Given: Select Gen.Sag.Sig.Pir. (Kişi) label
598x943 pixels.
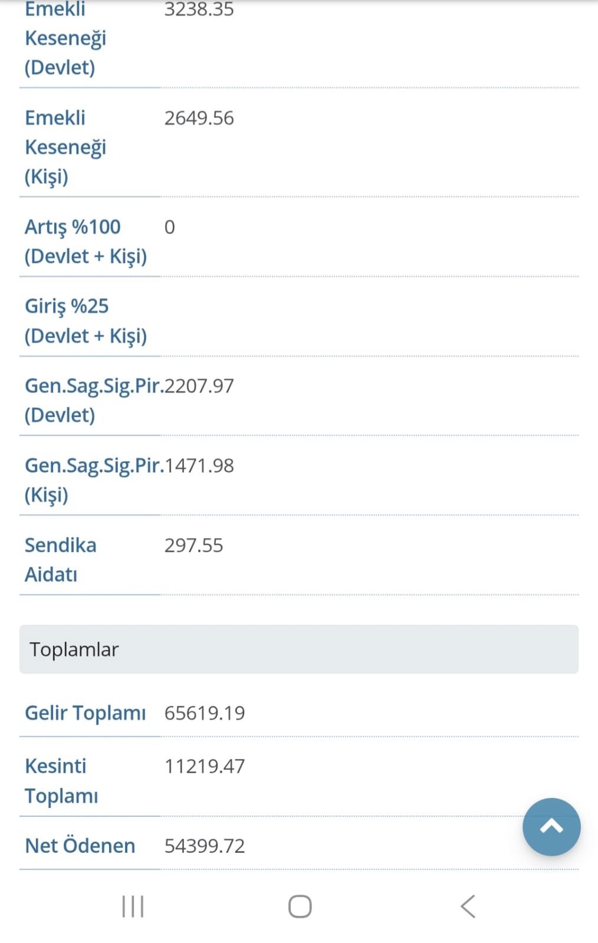Looking at the screenshot, I should 94,480.
